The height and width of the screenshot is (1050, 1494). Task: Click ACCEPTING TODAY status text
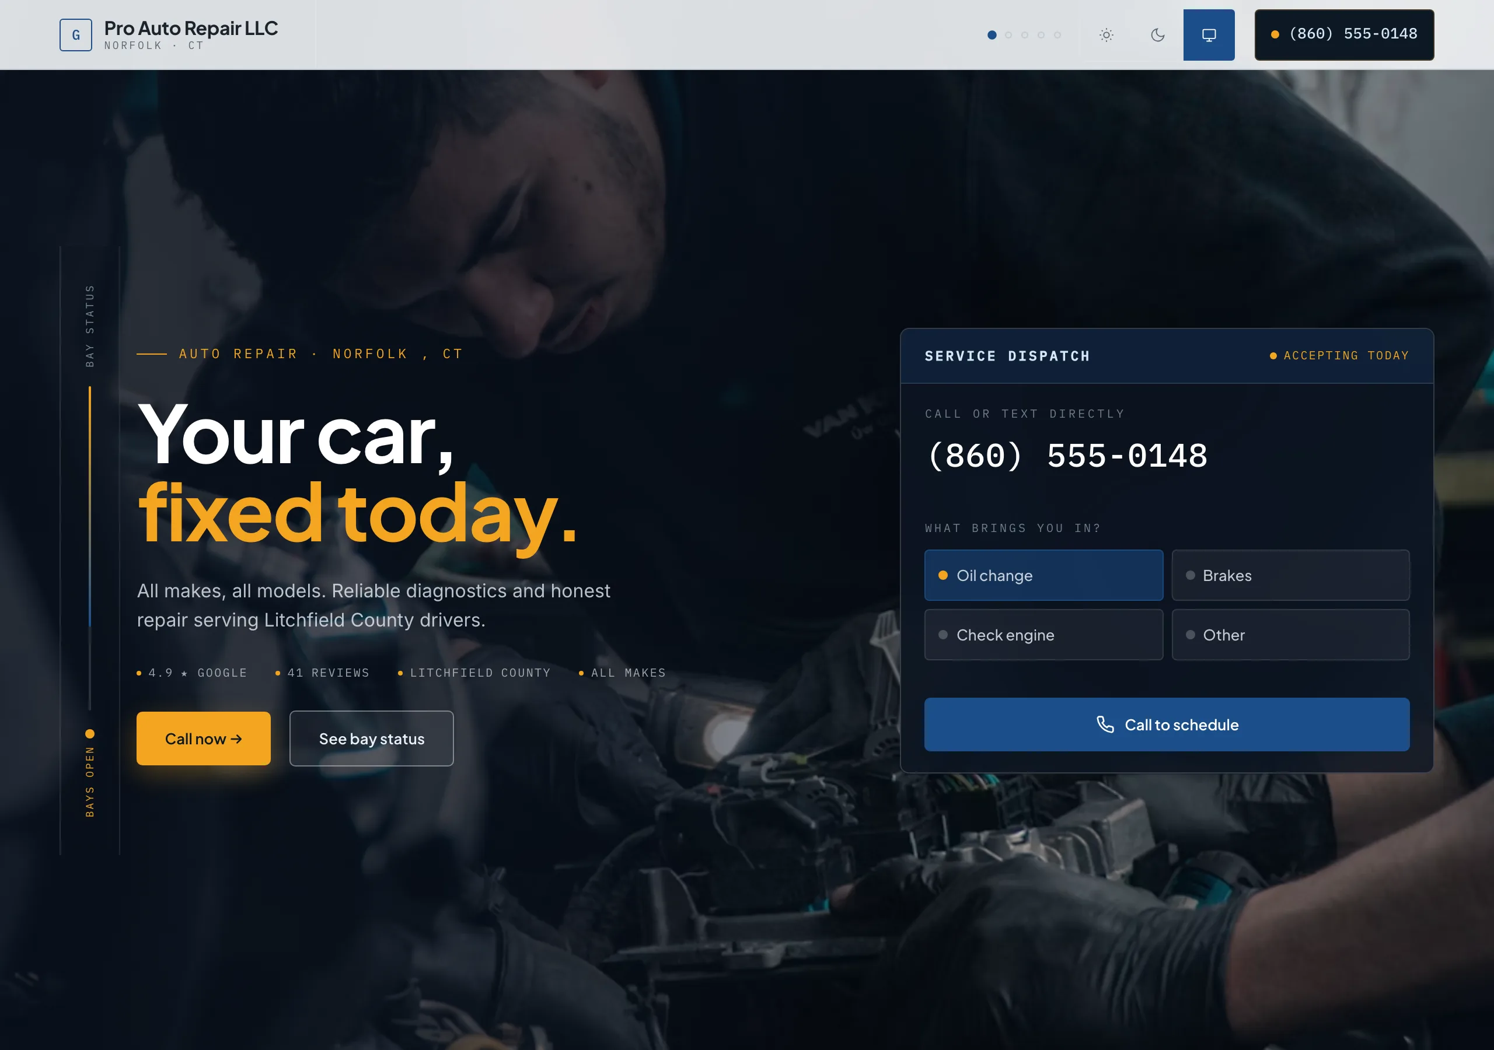coord(1346,356)
